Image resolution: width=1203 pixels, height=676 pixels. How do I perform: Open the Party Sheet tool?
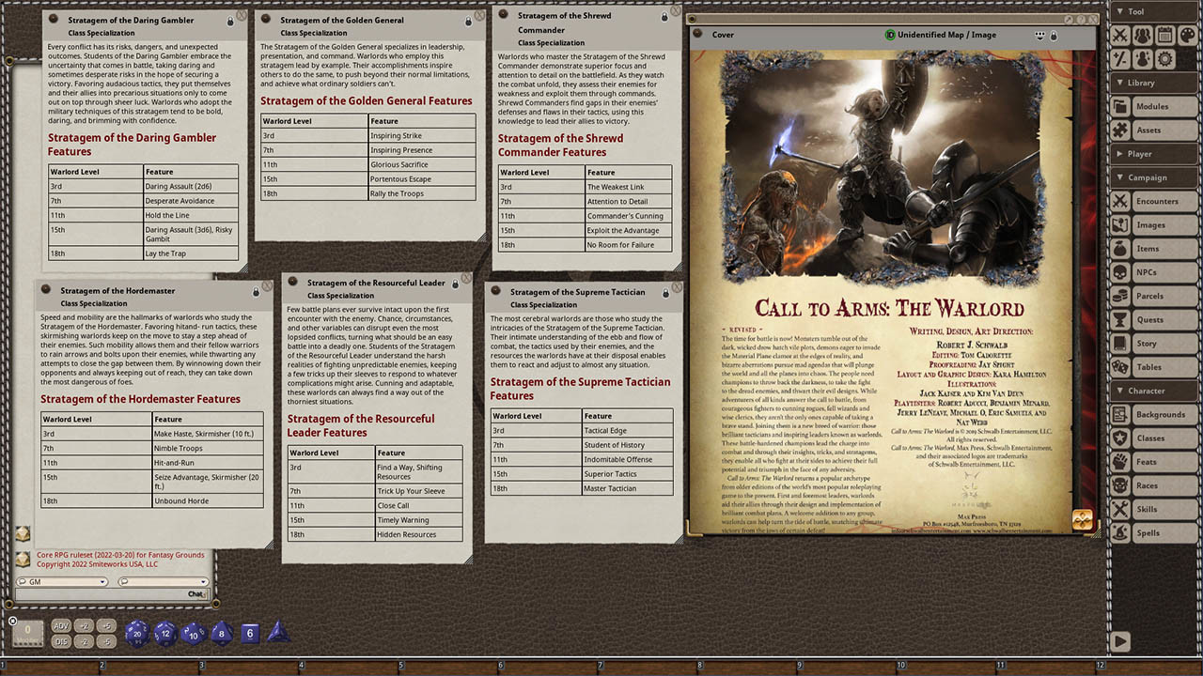(1142, 35)
